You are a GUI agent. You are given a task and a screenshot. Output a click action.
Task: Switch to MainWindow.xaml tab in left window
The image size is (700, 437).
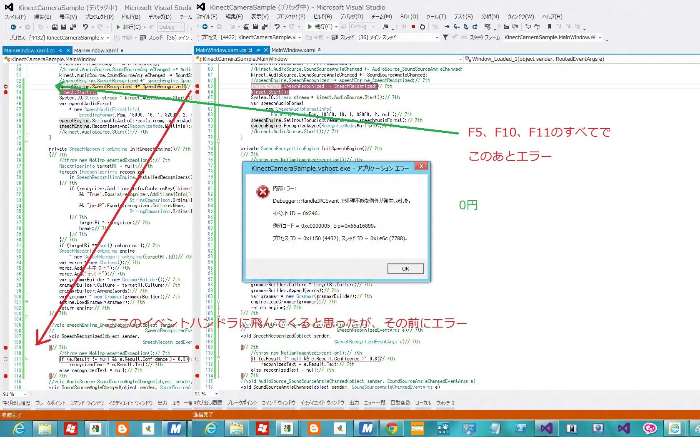[x=96, y=50]
